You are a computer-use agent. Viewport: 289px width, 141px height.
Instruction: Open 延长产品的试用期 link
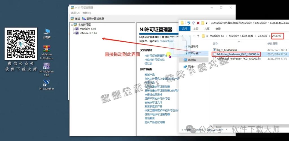click(154, 122)
